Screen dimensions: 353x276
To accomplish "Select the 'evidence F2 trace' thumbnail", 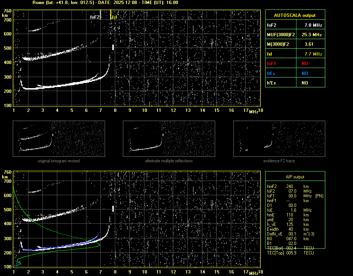I will click(x=279, y=139).
